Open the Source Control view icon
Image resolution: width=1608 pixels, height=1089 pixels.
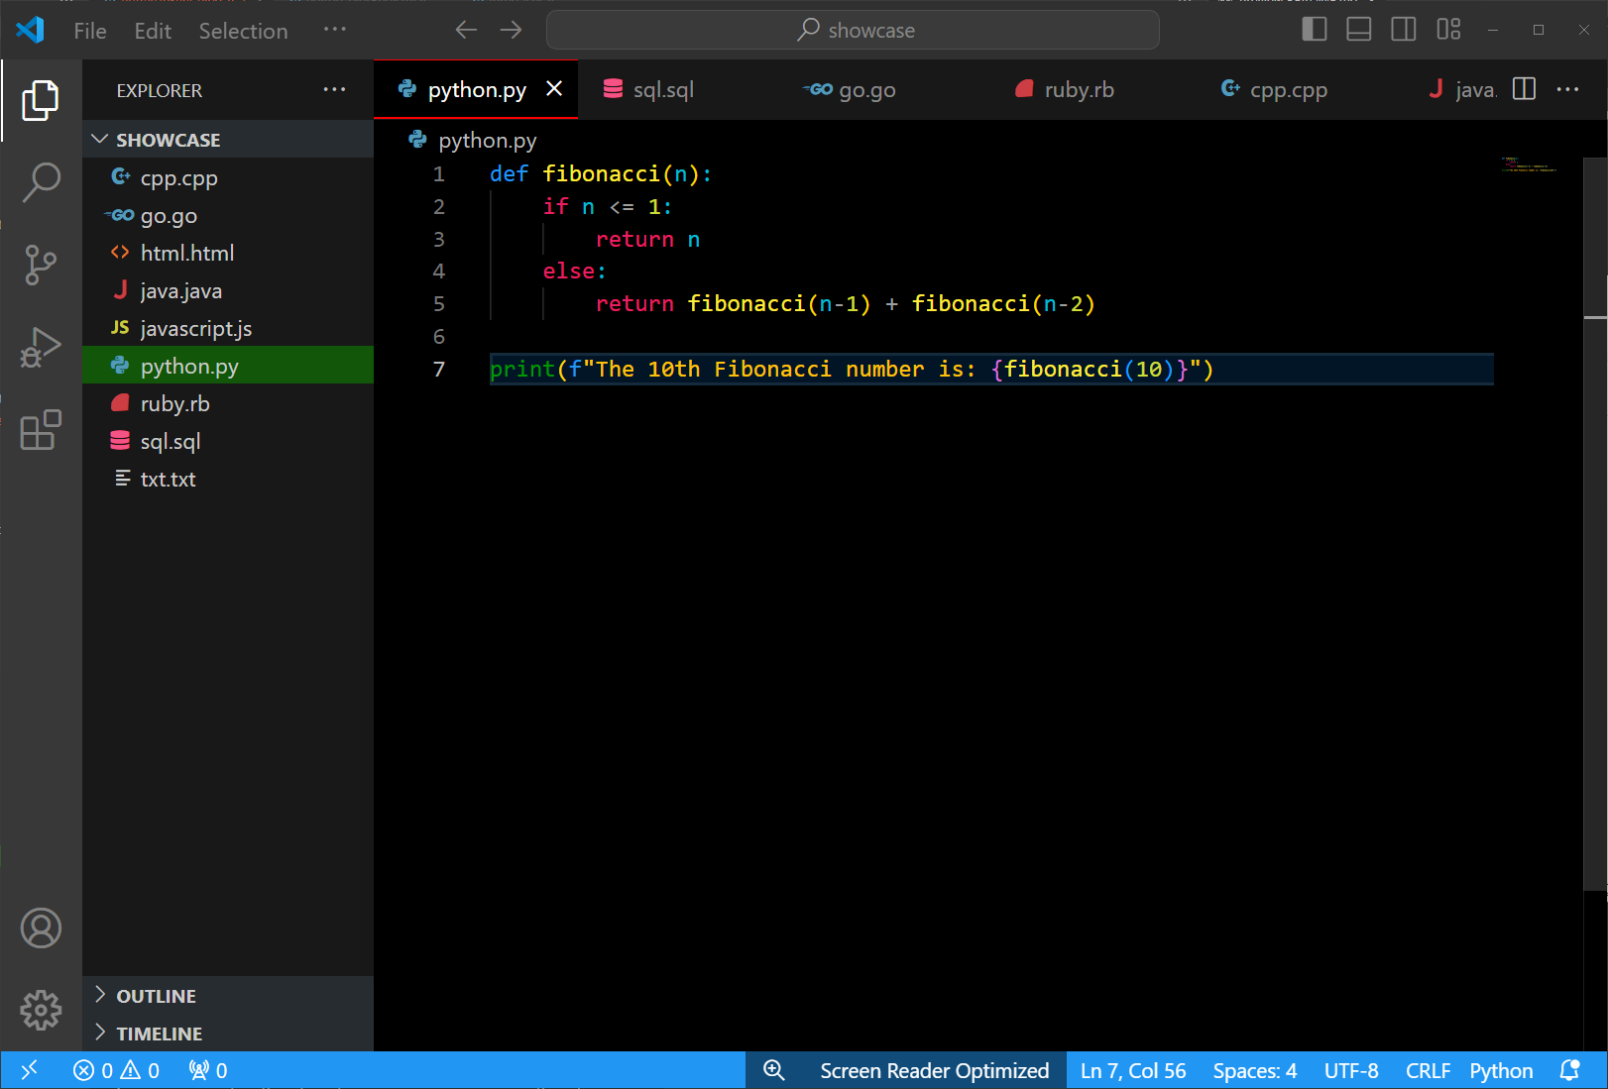click(x=41, y=265)
